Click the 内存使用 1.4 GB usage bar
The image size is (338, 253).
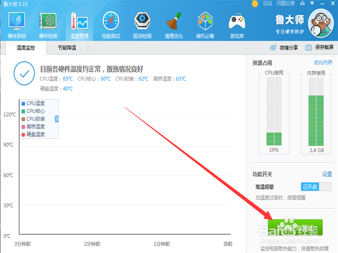point(316,111)
